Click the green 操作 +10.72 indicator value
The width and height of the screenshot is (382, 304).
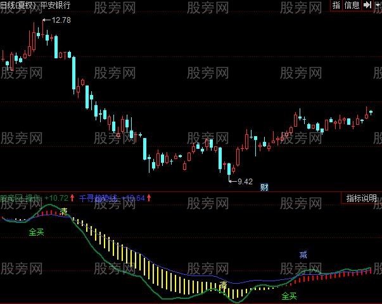point(56,198)
